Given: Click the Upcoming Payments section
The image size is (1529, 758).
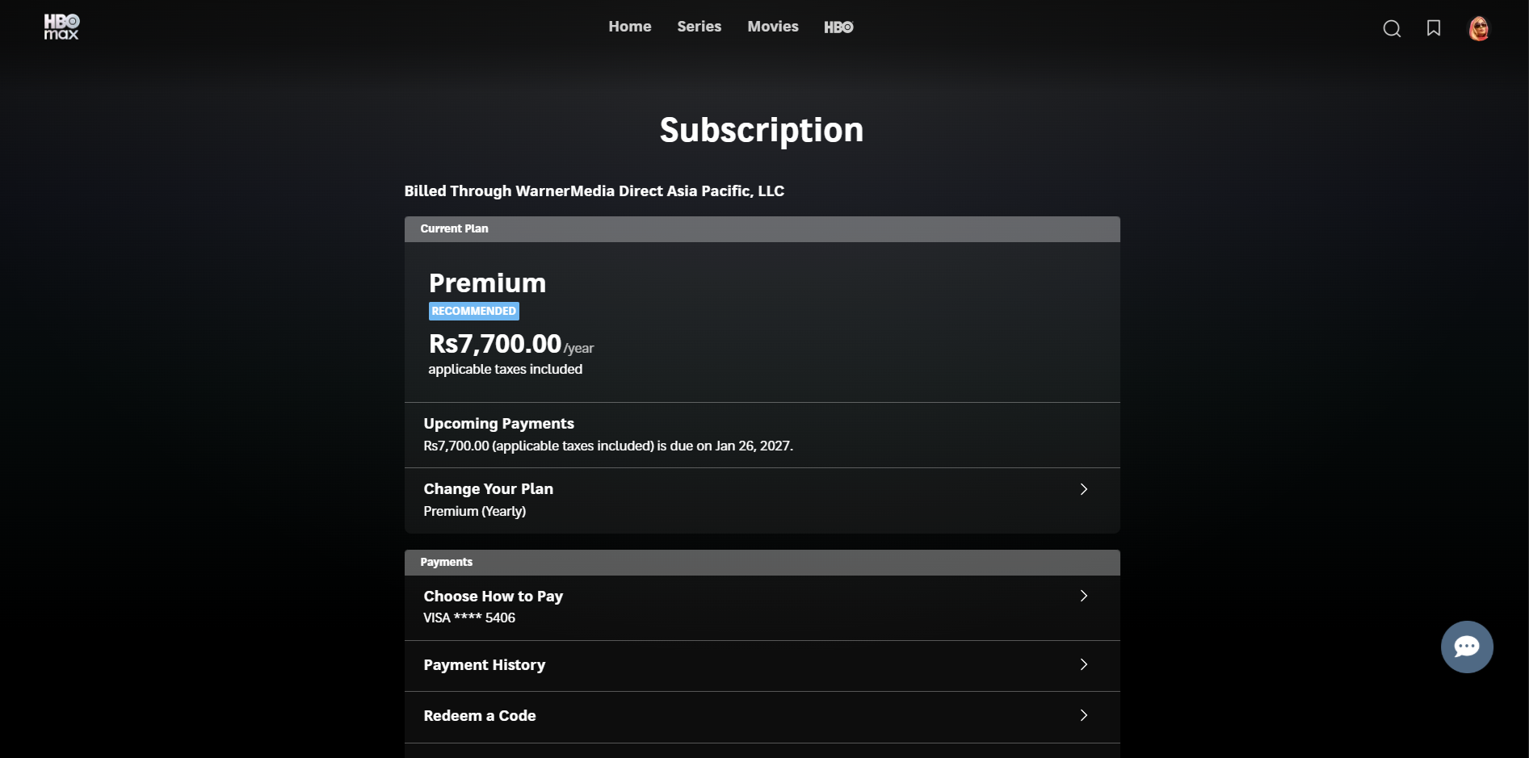Looking at the screenshot, I should pyautogui.click(x=498, y=424).
